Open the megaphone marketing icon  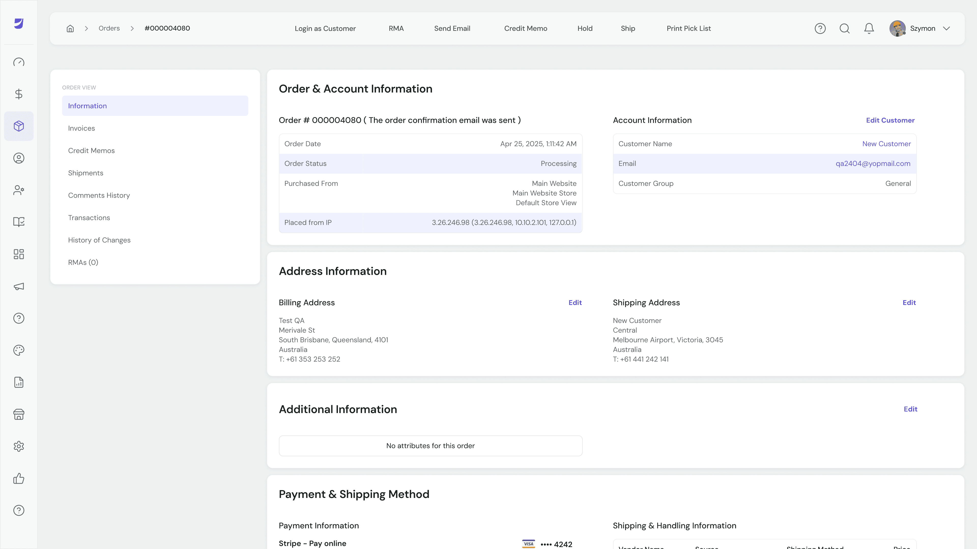point(19,286)
